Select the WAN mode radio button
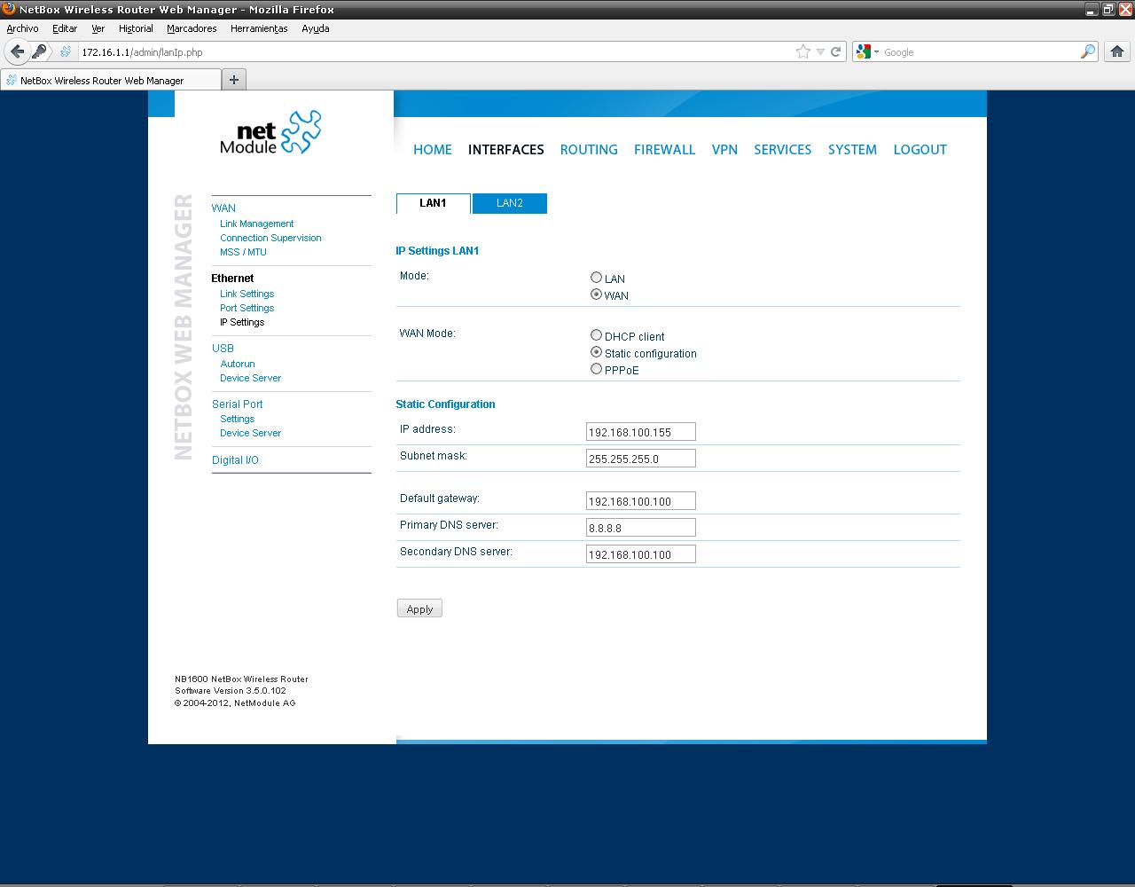Image resolution: width=1135 pixels, height=887 pixels. 597,294
